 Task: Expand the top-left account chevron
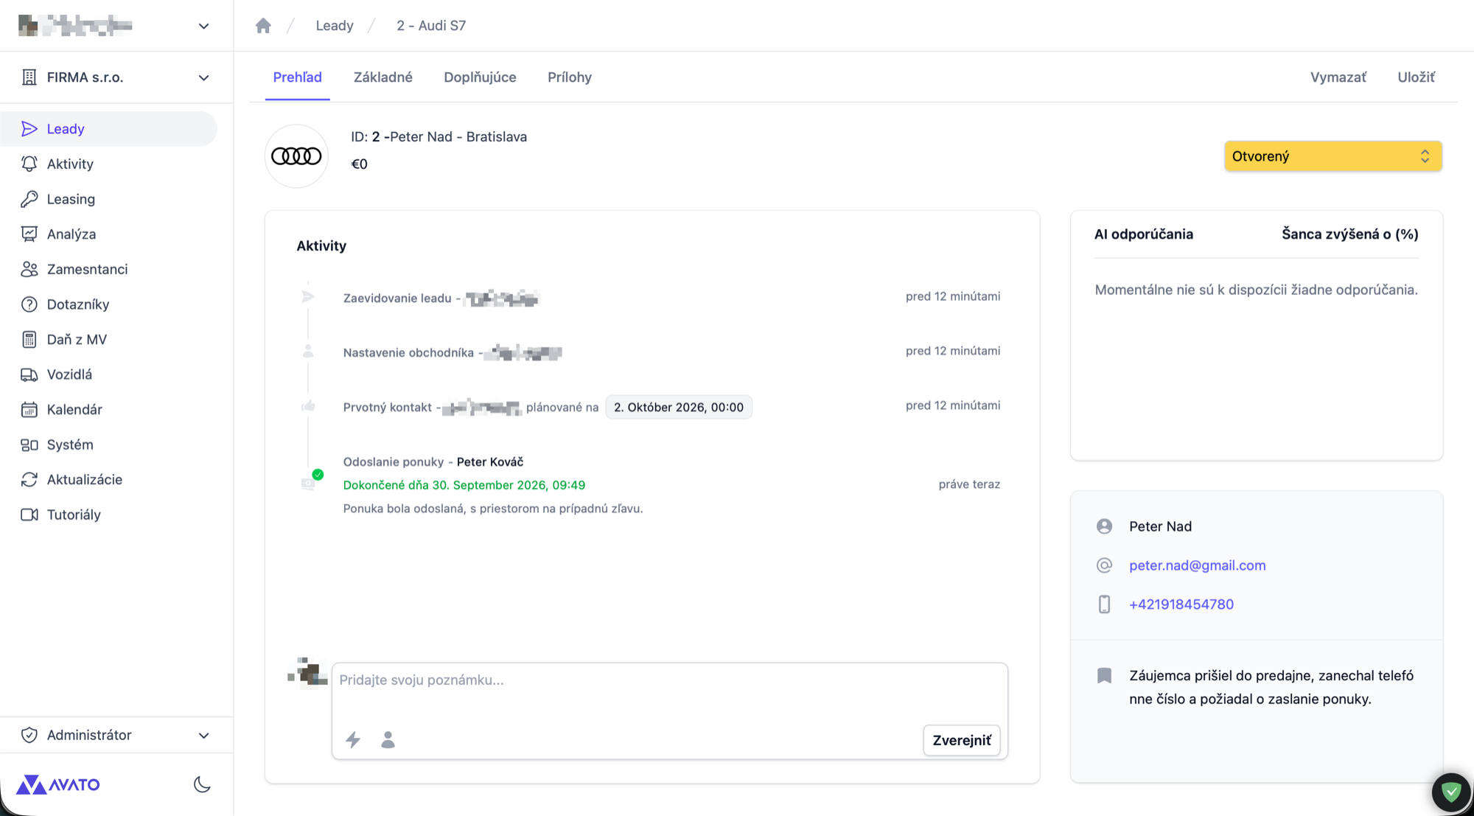pos(204,26)
